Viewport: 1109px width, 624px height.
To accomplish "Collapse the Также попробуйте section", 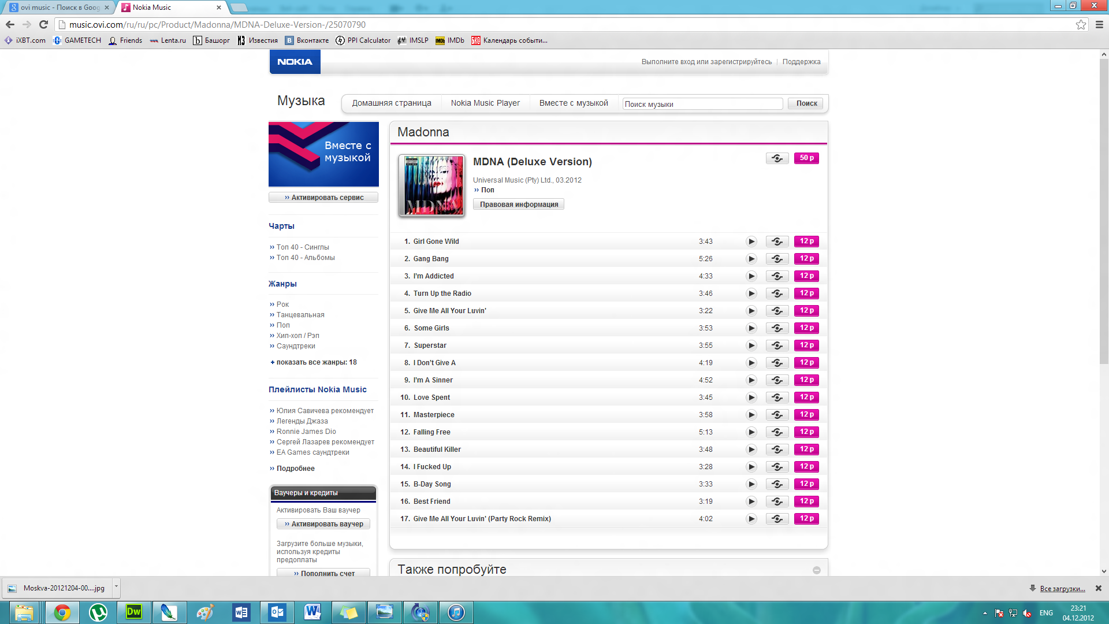I will tap(816, 570).
